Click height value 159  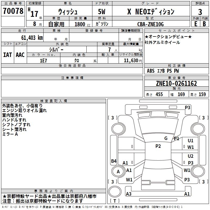click(202, 94)
